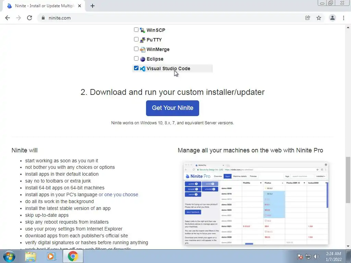The image size is (351, 263).
Task: Click 'Manage all your machines' heading
Action: [250, 150]
